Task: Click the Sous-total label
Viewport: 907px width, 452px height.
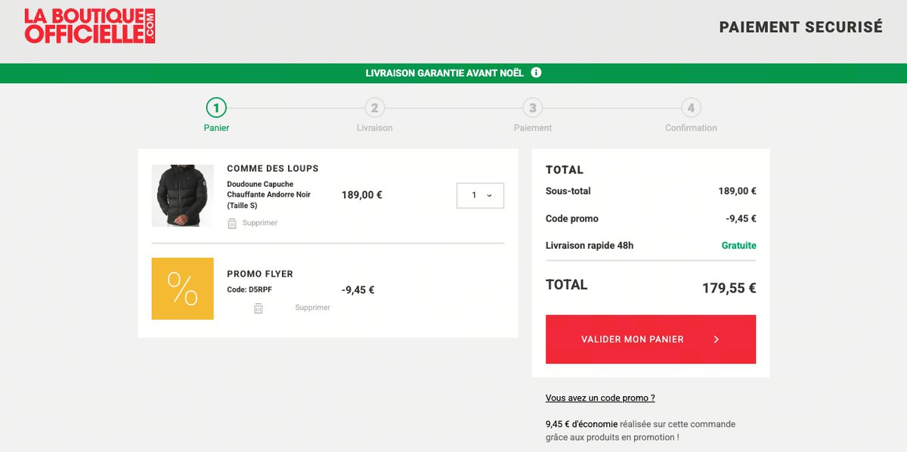Action: point(568,191)
